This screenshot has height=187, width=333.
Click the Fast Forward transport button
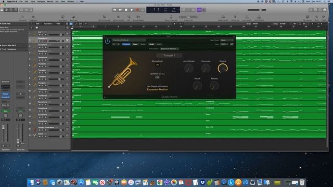tap(120, 10)
